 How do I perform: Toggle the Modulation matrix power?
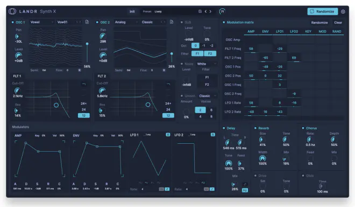pyautogui.click(x=224, y=22)
